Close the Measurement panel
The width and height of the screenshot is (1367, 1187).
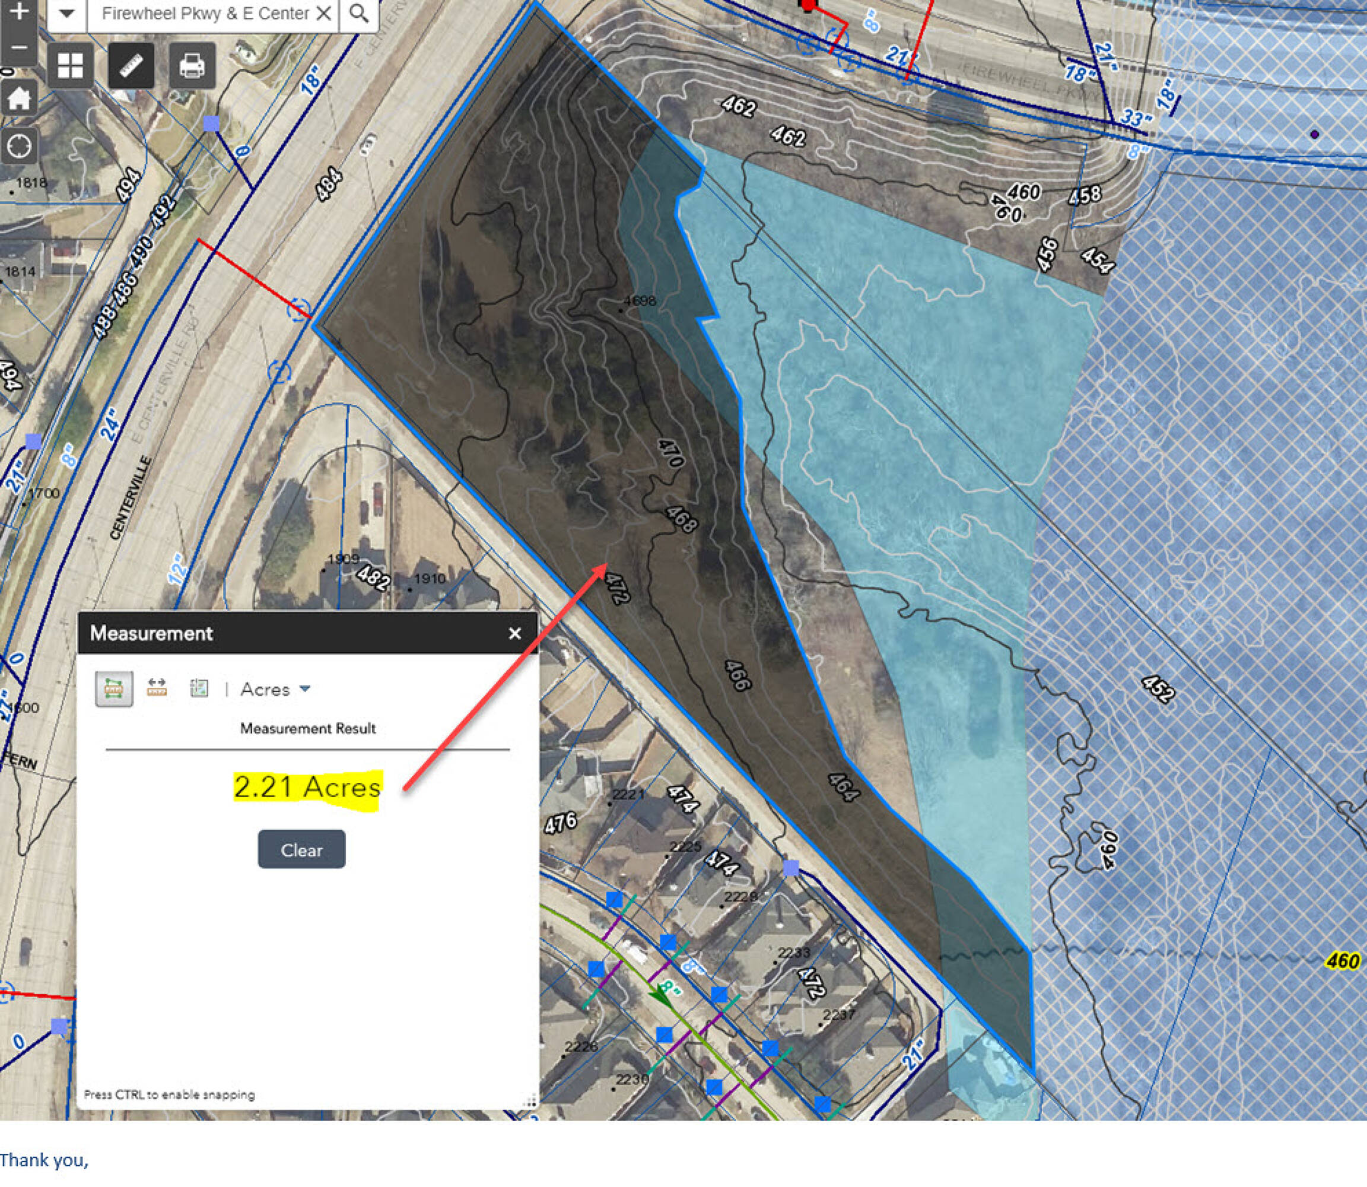[514, 634]
